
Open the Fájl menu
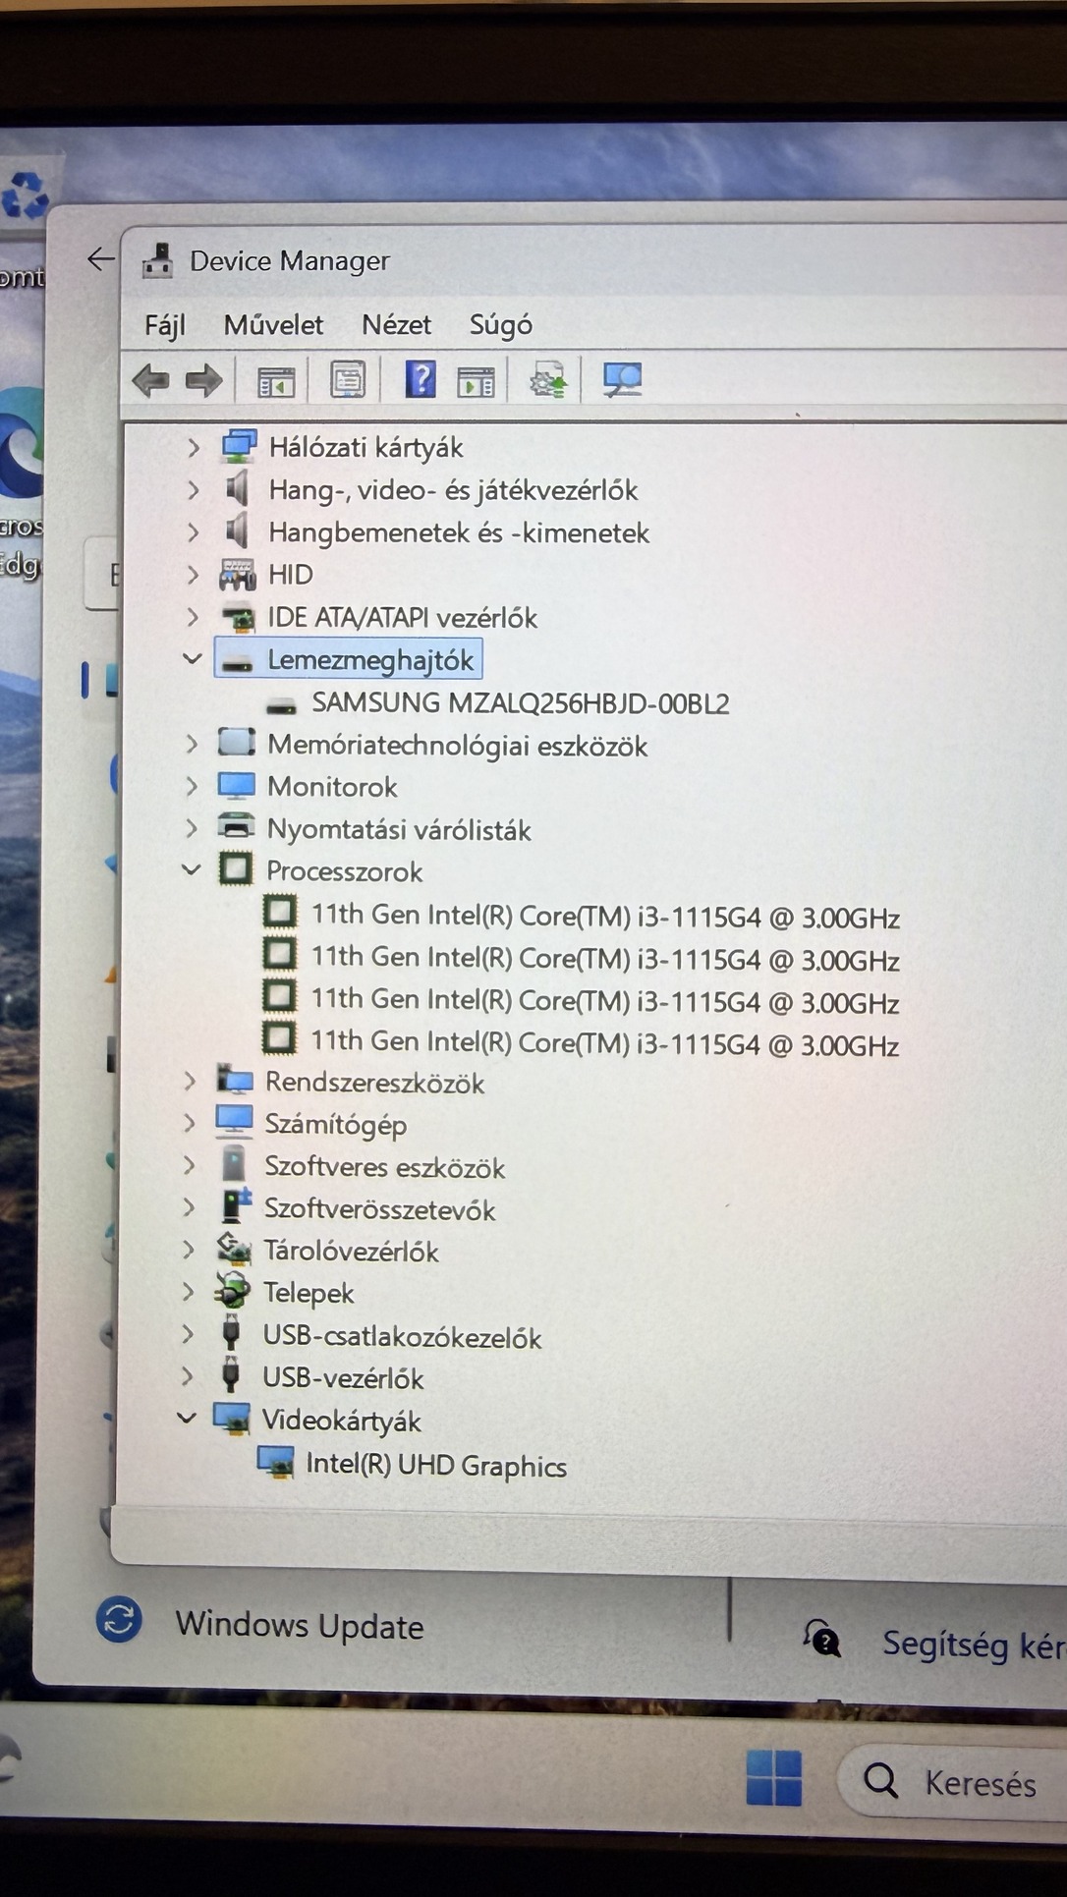pos(165,324)
